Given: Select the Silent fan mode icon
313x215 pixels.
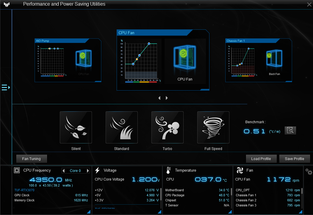Looking at the screenshot, I should click(76, 127).
